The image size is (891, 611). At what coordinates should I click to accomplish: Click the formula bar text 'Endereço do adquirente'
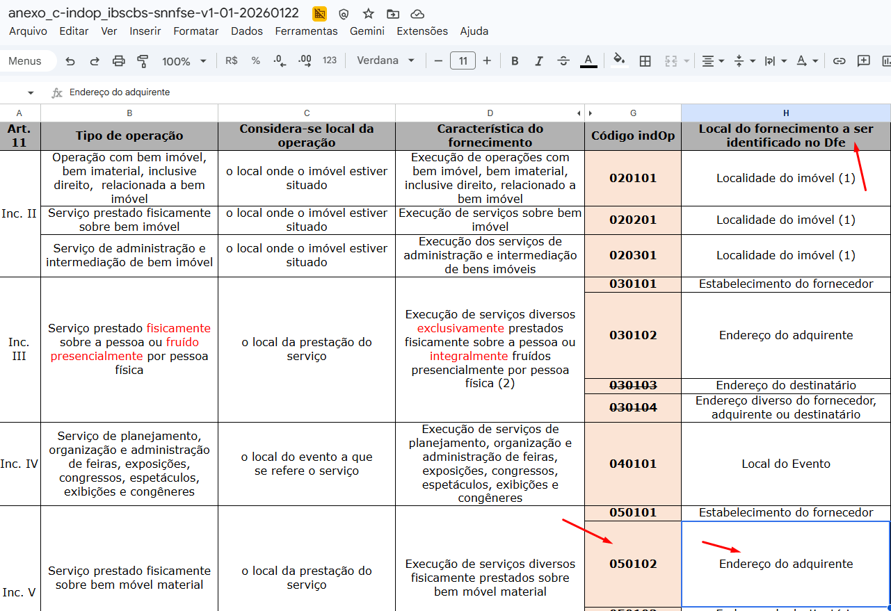[120, 92]
